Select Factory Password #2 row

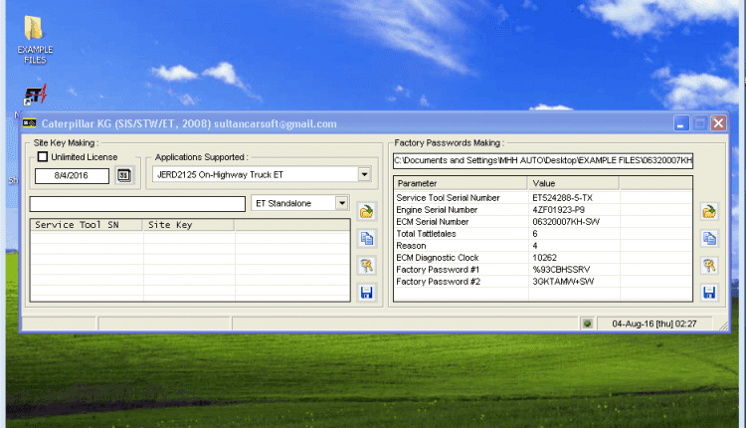pos(543,282)
